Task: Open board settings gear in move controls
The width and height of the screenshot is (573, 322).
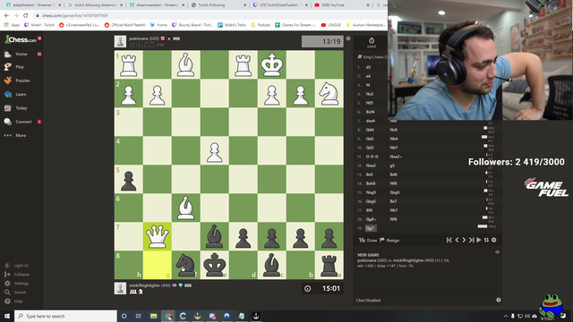Action: coord(494,240)
